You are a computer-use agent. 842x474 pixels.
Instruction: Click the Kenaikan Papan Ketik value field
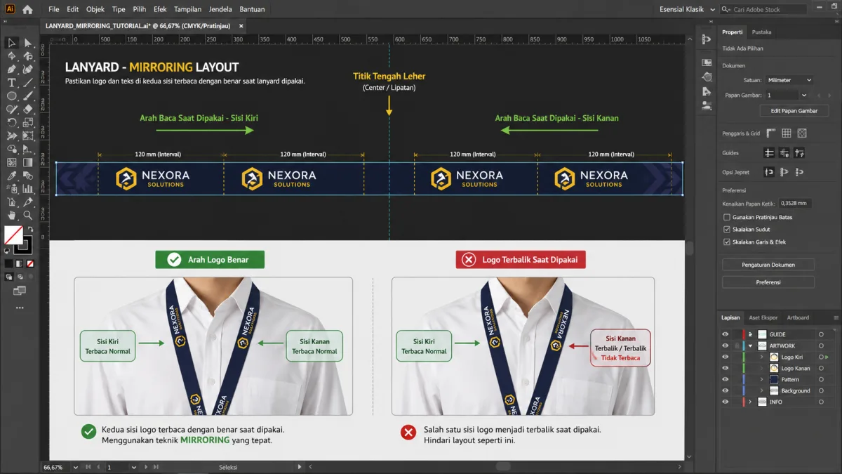pos(796,203)
